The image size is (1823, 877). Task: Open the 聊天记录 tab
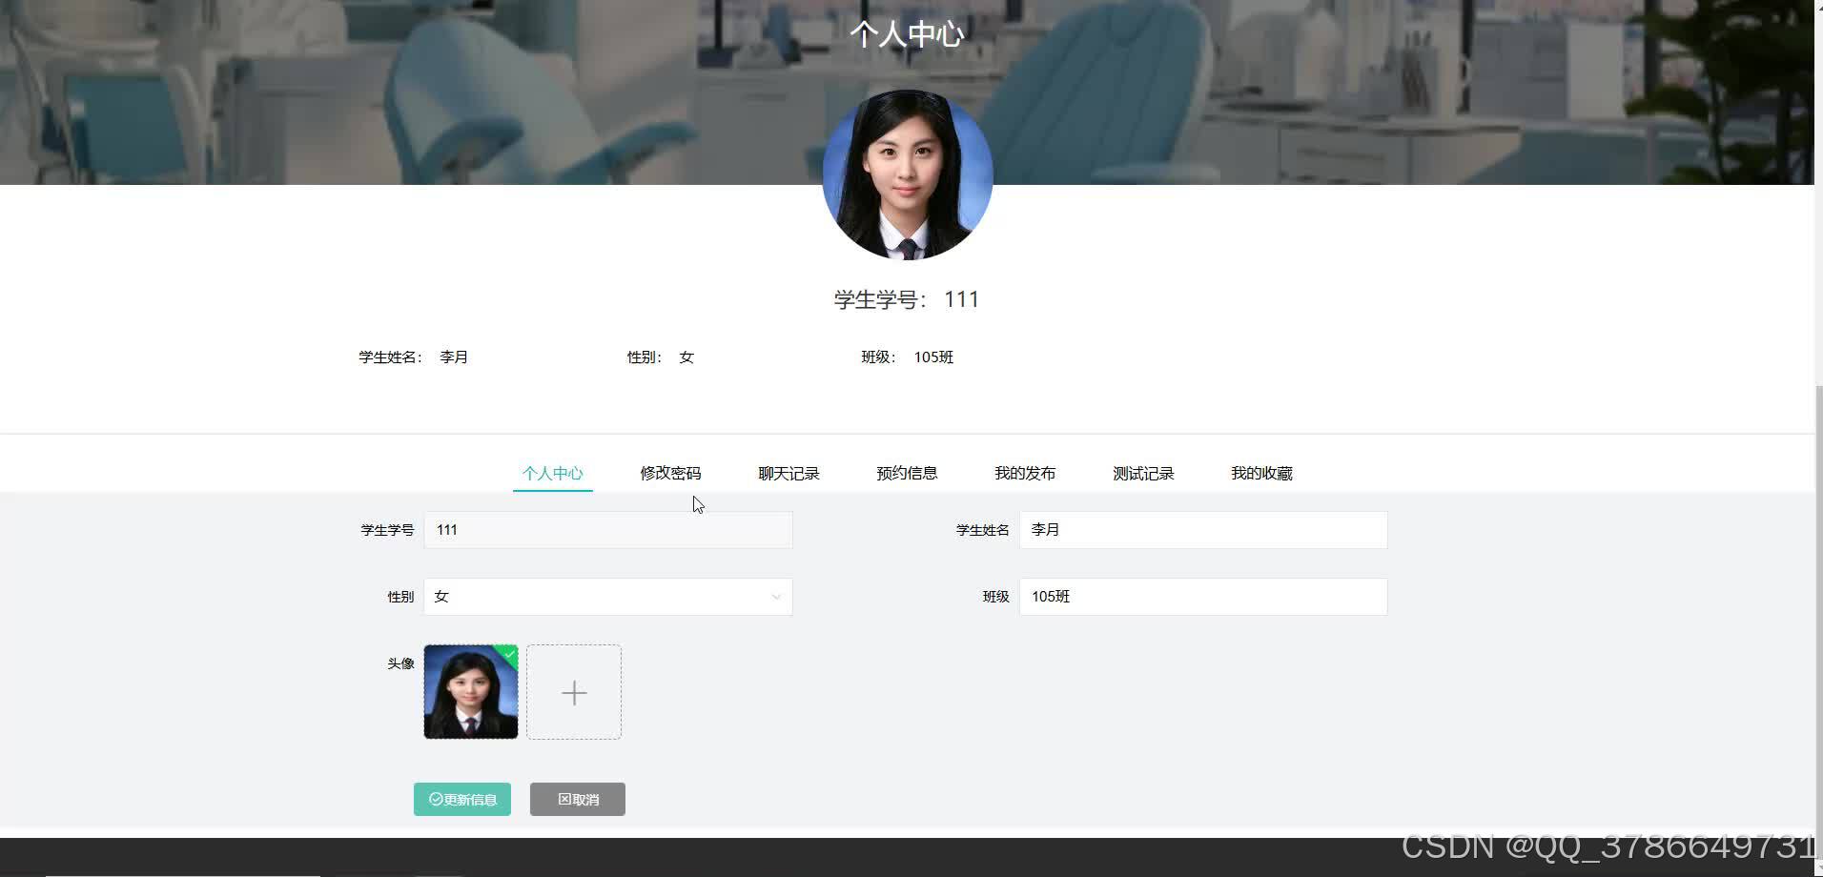click(789, 472)
